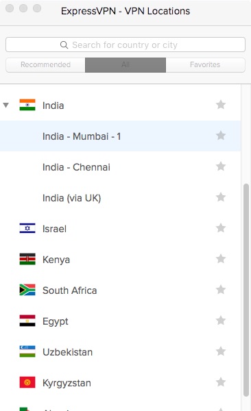Screen dimensions: 251x411
Task: Click the search magnifier icon
Action: coord(64,45)
